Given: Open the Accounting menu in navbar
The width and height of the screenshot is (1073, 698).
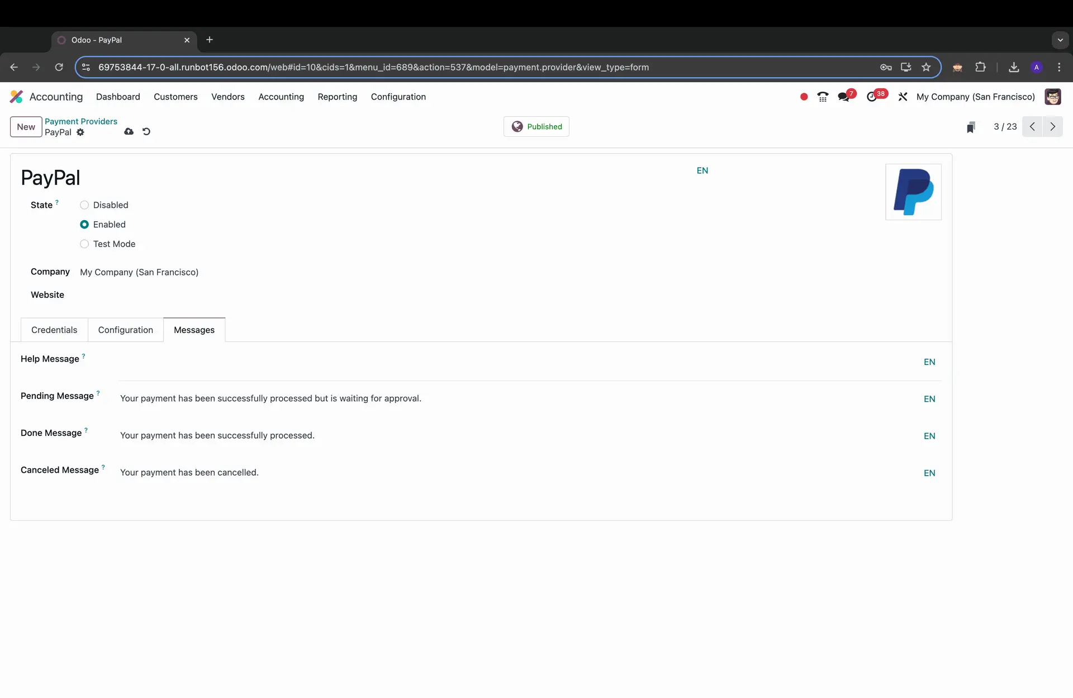Looking at the screenshot, I should coord(281,97).
